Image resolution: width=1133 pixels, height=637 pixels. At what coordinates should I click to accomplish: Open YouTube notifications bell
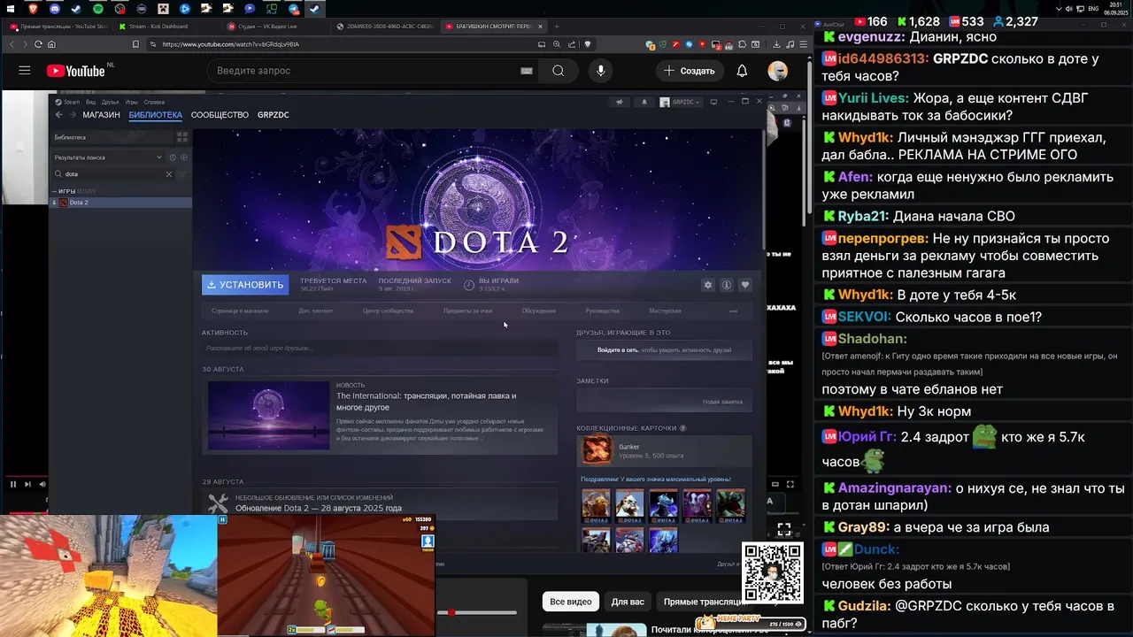742,71
